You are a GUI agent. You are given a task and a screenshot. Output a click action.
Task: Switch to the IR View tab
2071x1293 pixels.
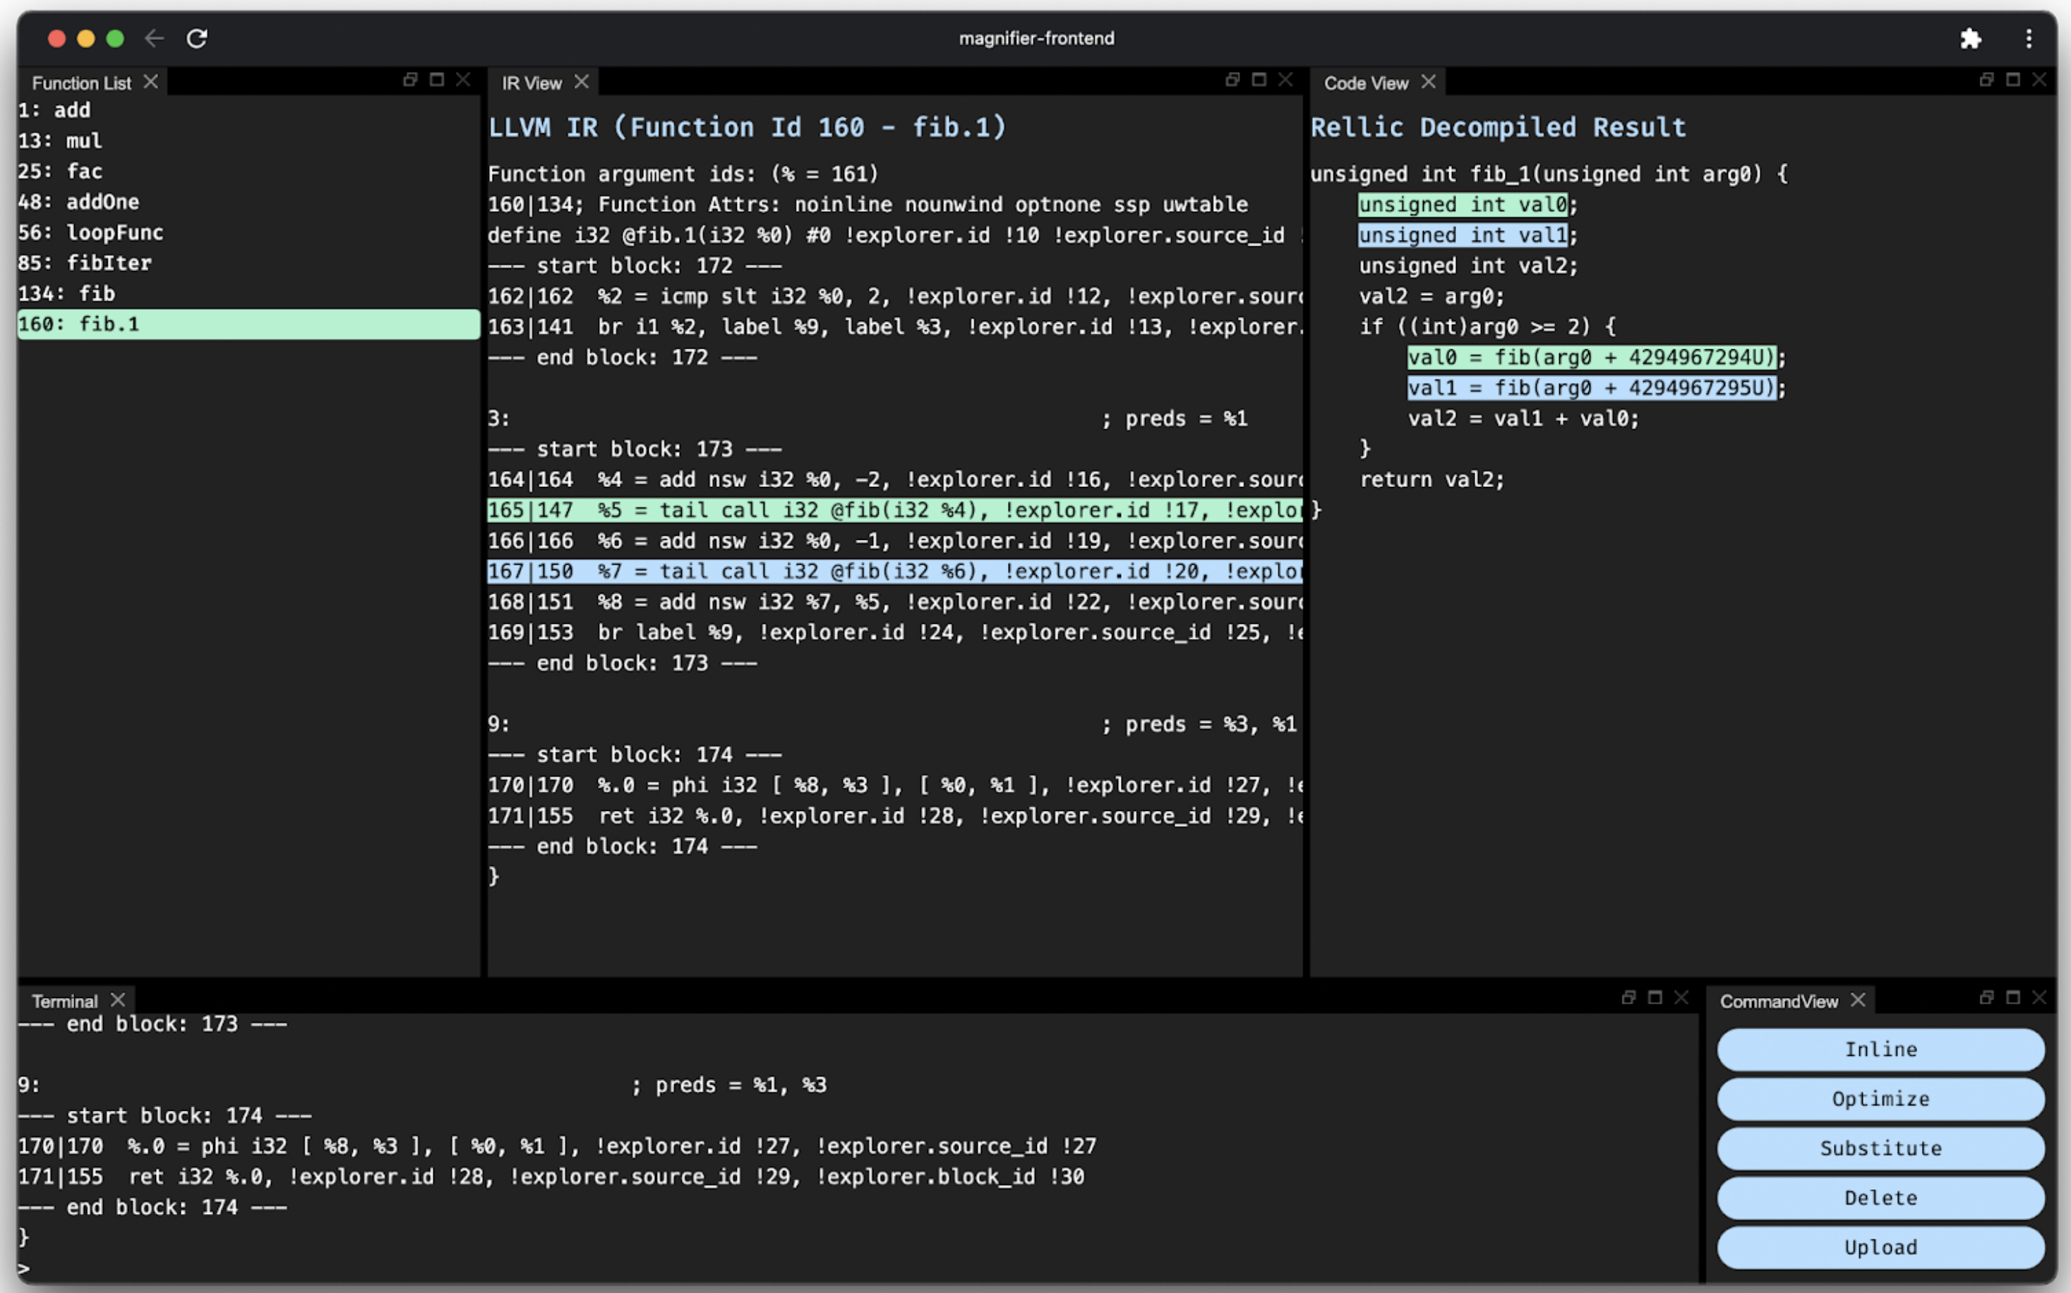[x=531, y=83]
